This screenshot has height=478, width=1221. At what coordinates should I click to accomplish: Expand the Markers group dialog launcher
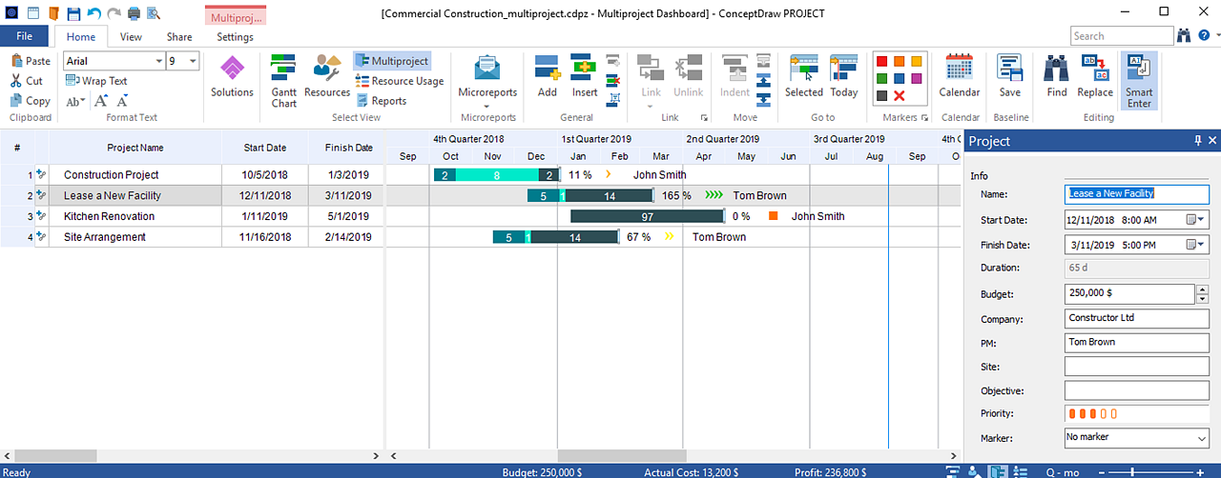[924, 118]
